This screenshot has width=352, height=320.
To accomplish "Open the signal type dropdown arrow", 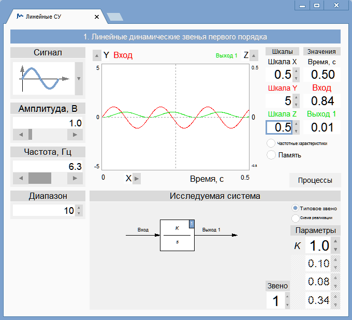I will (79, 79).
